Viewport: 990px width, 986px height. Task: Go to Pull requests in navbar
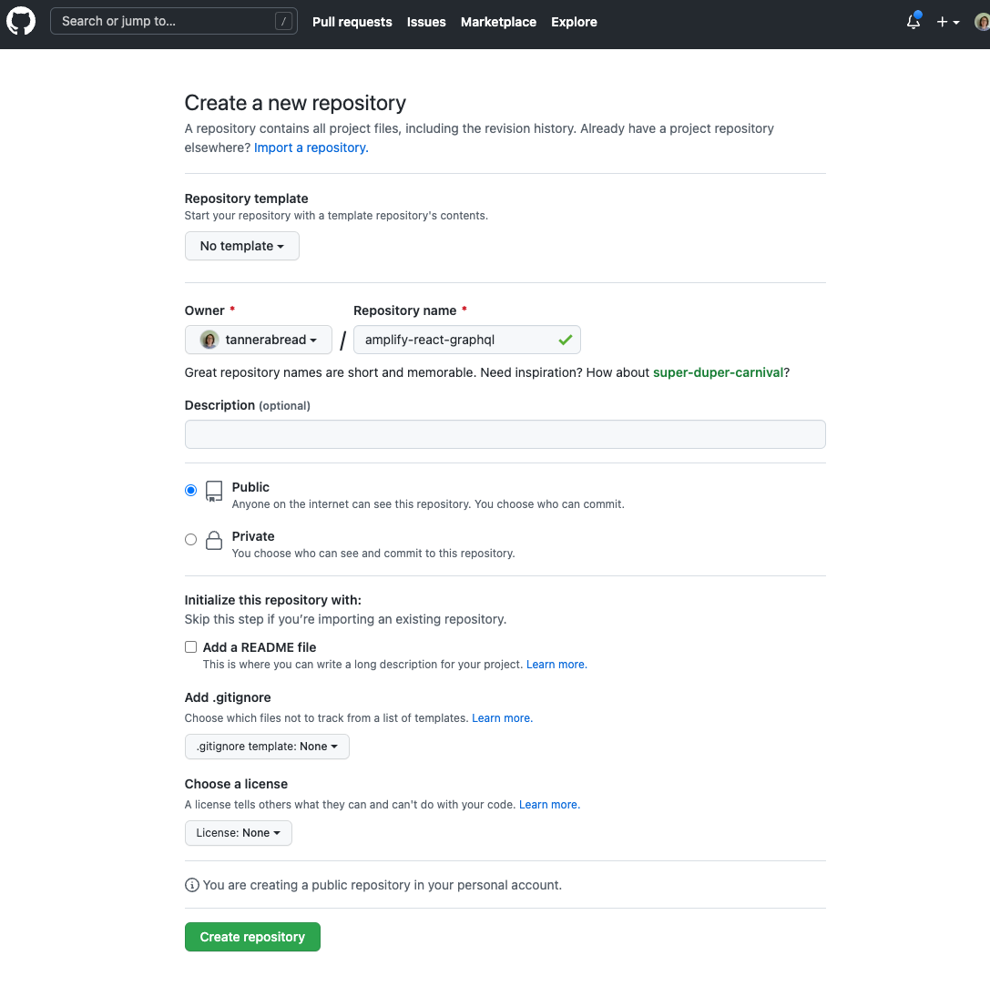pos(352,22)
